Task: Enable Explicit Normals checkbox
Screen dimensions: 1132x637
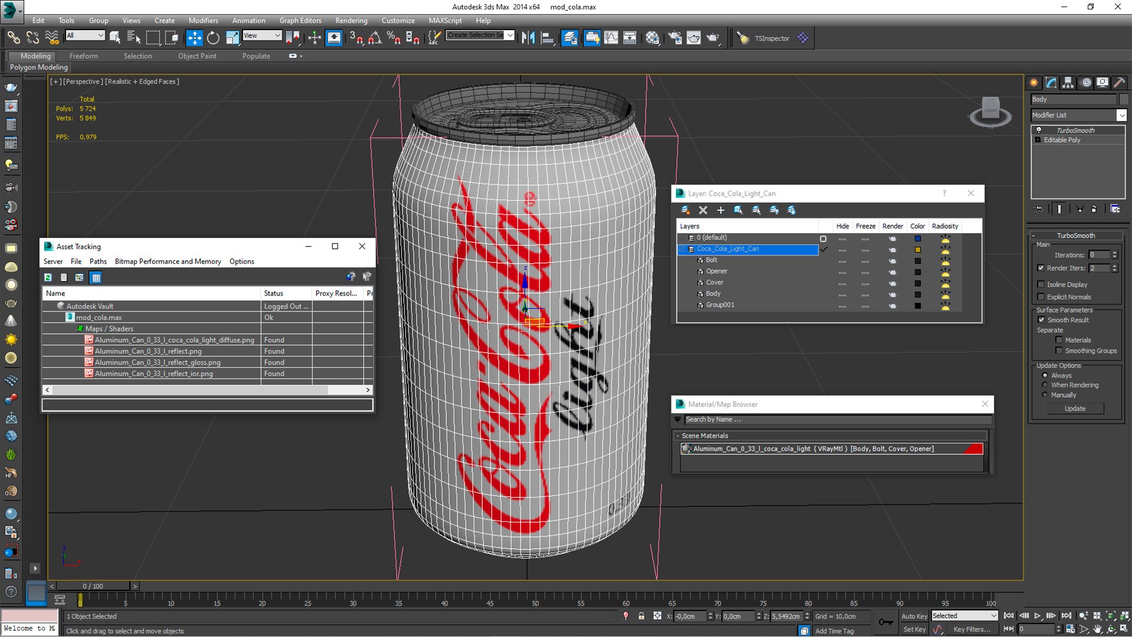Action: [x=1041, y=297]
